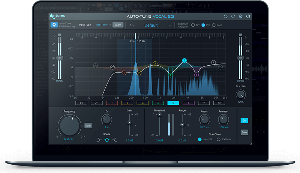
Task: Click the undo arrow icon in header
Action: point(226,17)
